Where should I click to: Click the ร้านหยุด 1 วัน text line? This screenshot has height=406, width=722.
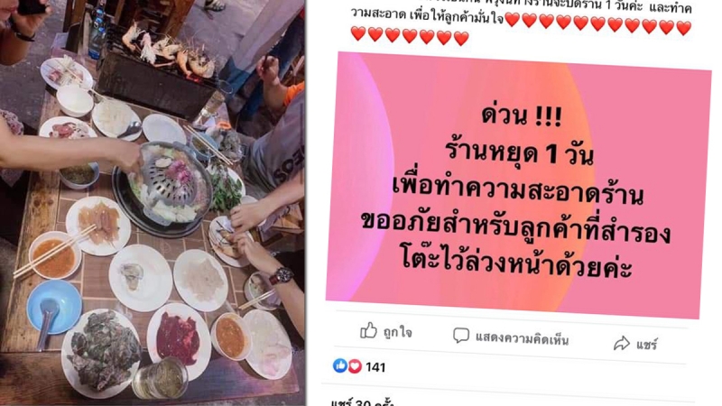(520, 152)
